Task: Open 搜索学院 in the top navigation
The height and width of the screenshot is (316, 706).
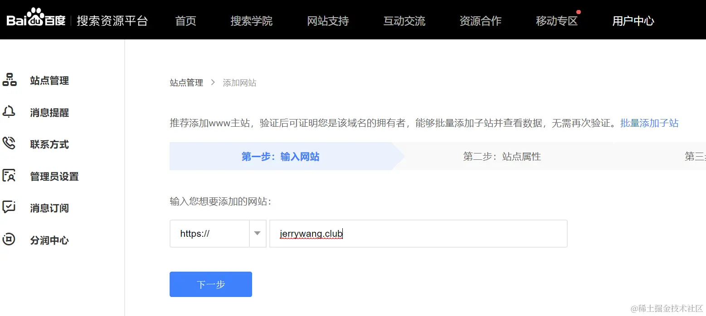Action: [x=252, y=21]
